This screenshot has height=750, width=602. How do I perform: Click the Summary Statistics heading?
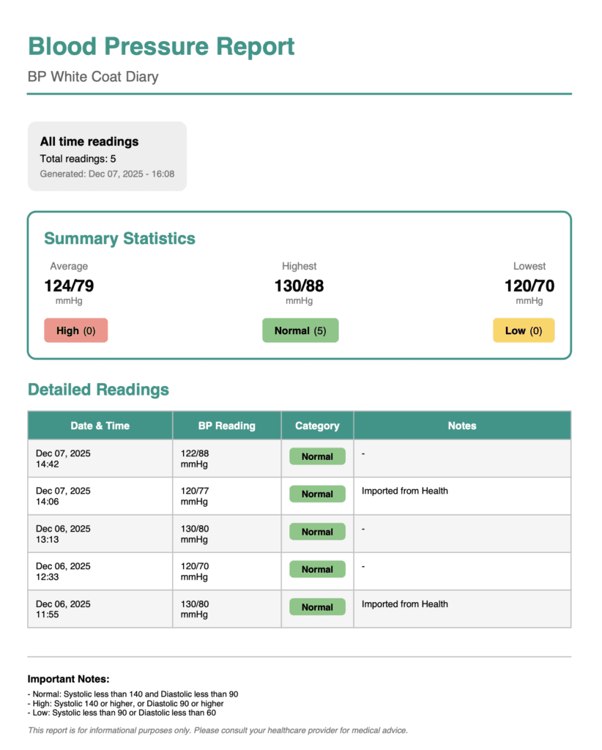click(x=119, y=239)
